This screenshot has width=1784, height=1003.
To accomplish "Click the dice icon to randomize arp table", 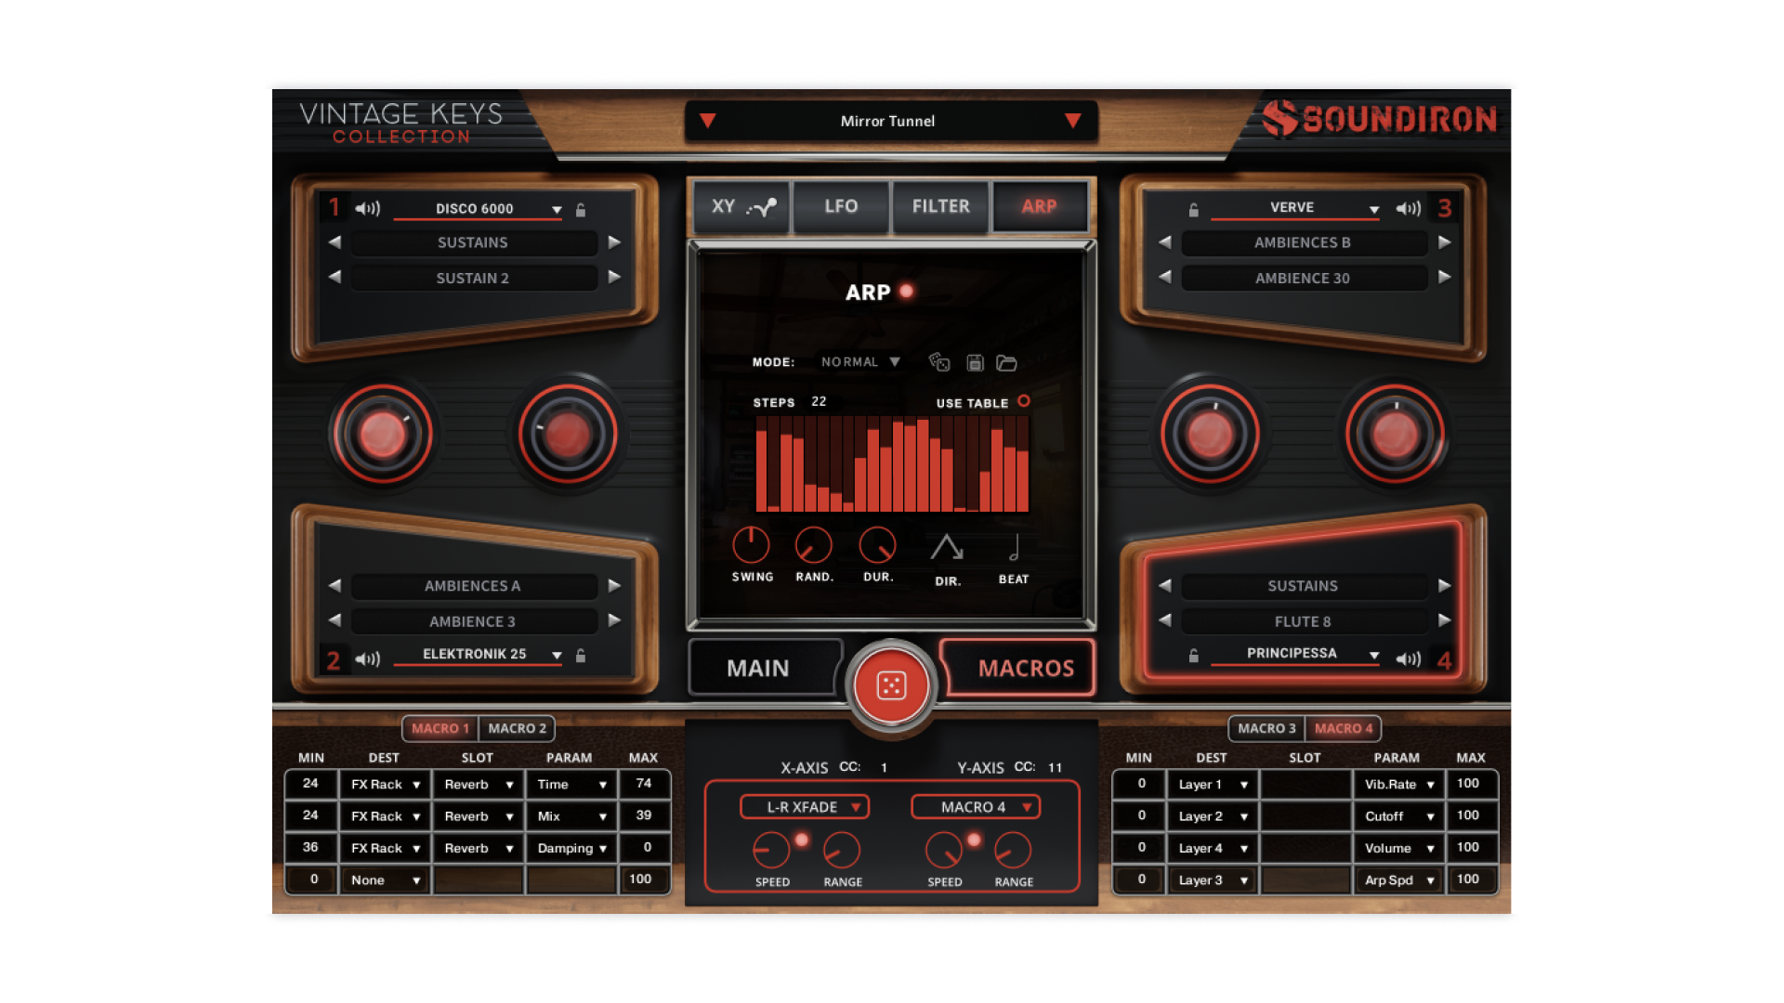I will pos(938,363).
